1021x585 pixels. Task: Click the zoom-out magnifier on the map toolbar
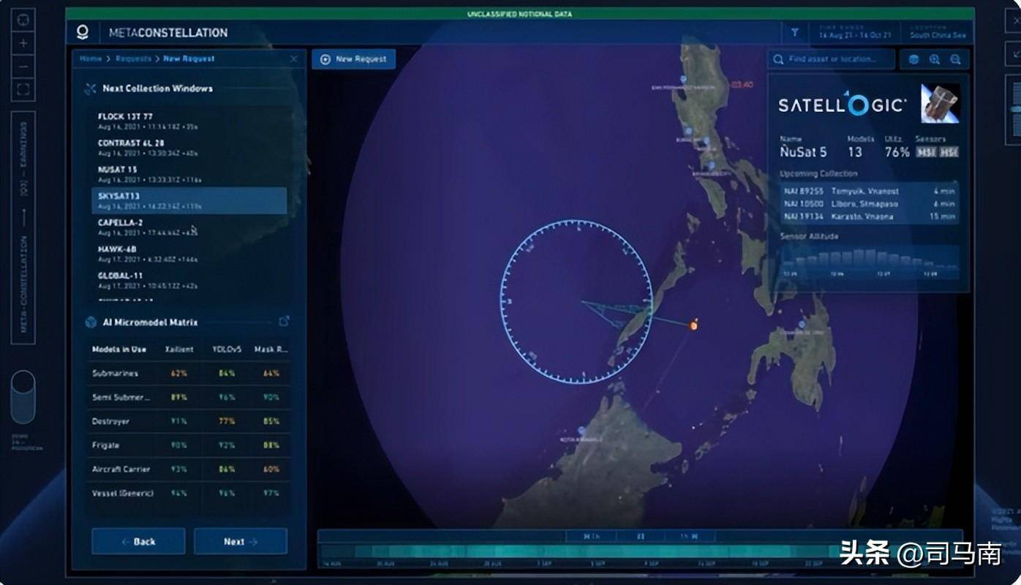click(955, 59)
